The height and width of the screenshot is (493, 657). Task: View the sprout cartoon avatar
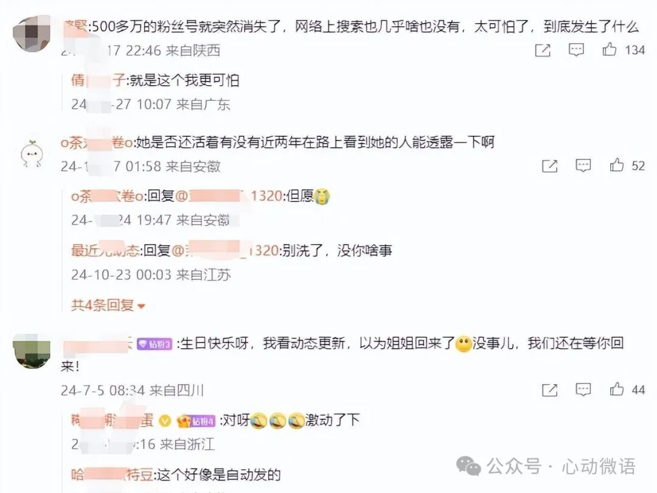[x=32, y=153]
